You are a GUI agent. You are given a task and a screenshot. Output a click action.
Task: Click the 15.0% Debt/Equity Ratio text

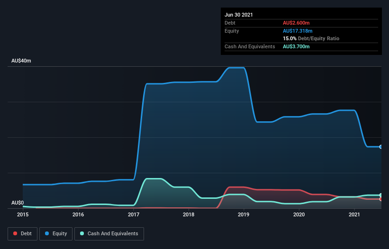point(311,39)
